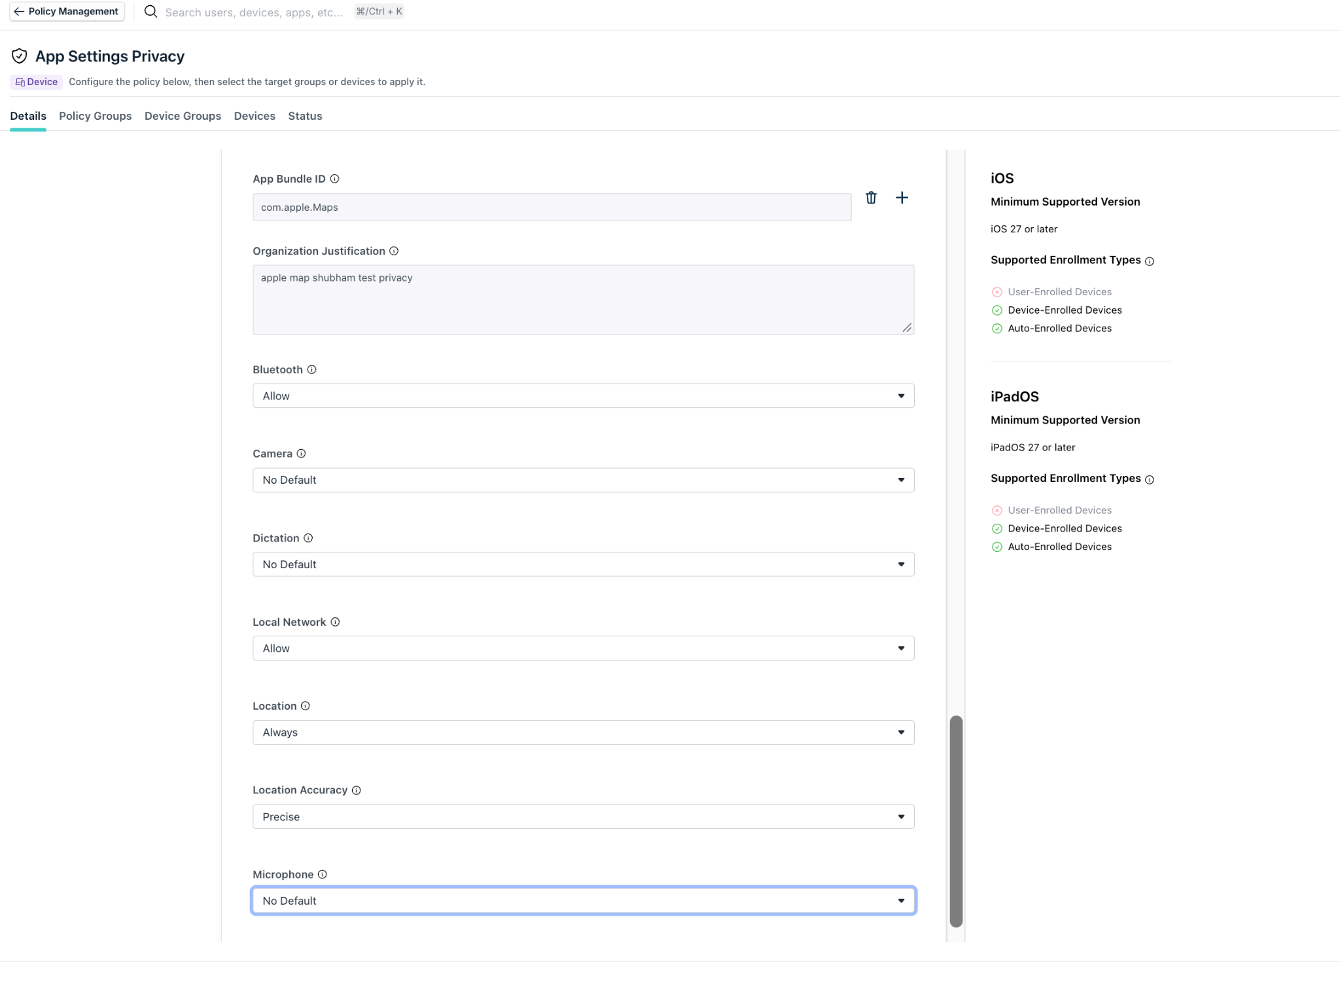1340x999 pixels.
Task: Delete the com.apple.Maps bundle entry
Action: tap(871, 198)
